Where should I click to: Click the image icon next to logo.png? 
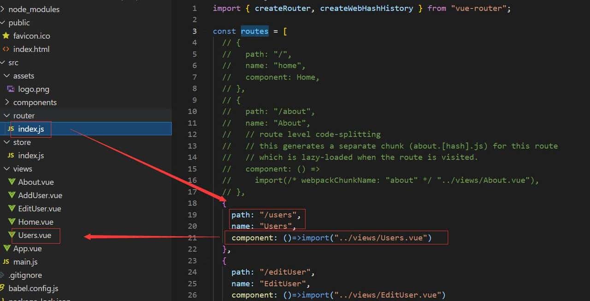tap(12, 89)
